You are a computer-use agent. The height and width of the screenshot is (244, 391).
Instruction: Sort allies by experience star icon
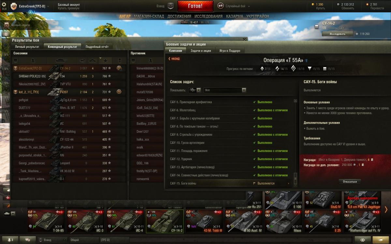(x=106, y=61)
